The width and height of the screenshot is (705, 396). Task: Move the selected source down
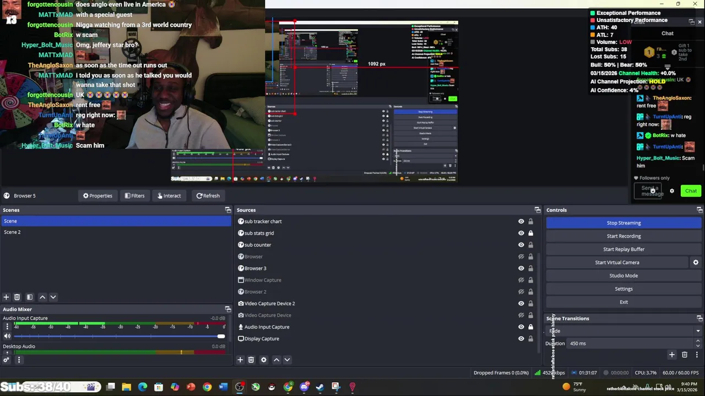(288, 360)
